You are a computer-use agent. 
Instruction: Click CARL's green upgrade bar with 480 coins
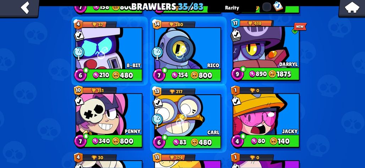187,142
